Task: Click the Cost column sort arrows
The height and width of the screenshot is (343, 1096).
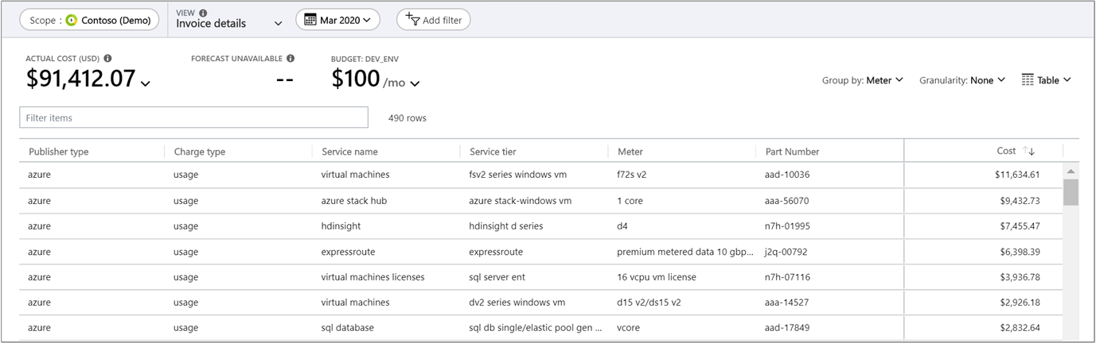Action: click(x=1029, y=151)
